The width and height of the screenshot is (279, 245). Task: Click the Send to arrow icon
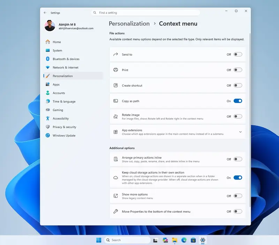coord(116,54)
